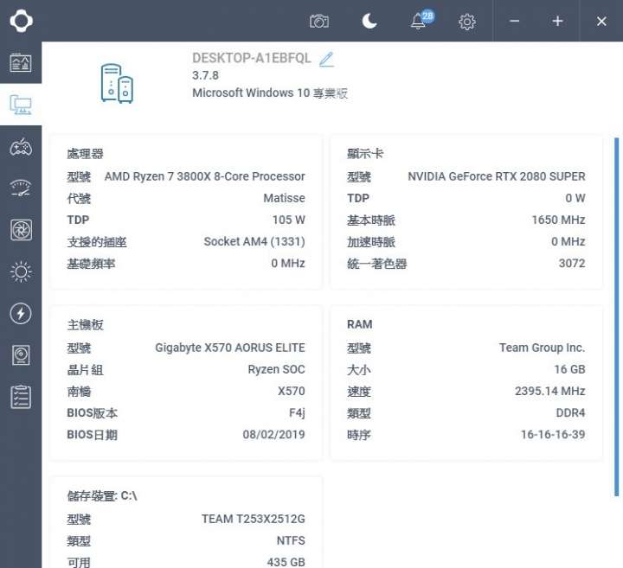Minimize the CAM window
The image size is (623, 568).
tap(515, 21)
